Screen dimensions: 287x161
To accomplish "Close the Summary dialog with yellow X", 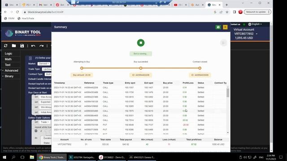I will (x=225, y=27).
